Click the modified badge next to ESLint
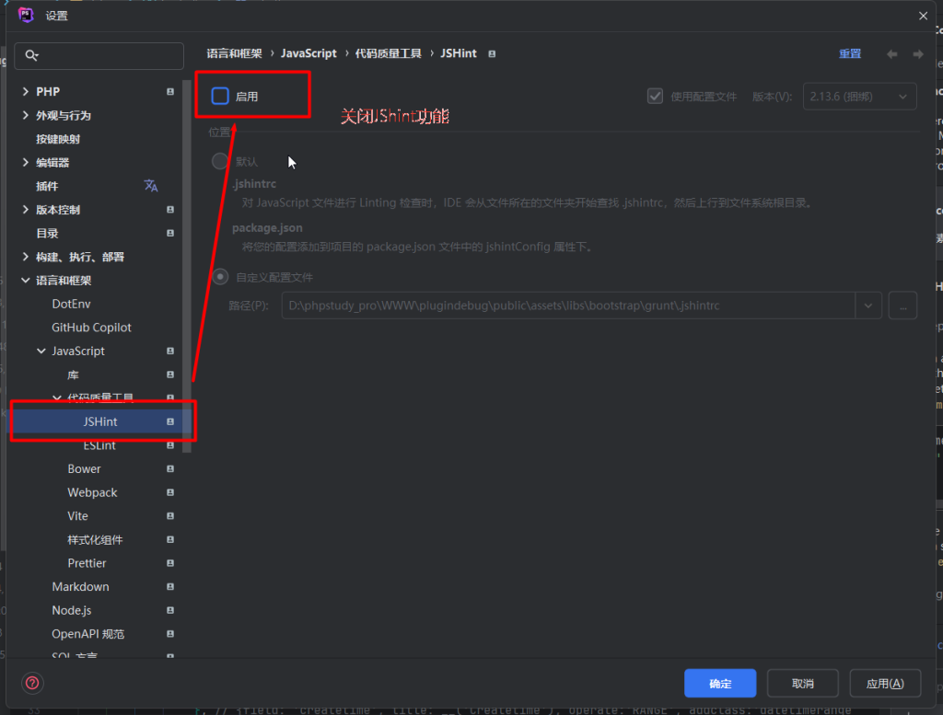This screenshot has width=943, height=715. [x=172, y=444]
